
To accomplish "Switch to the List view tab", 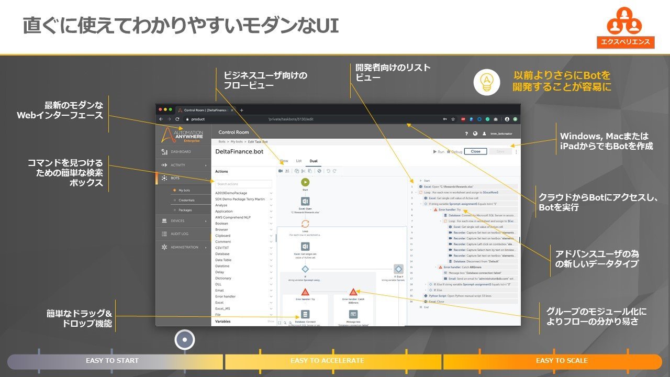I will [x=299, y=161].
